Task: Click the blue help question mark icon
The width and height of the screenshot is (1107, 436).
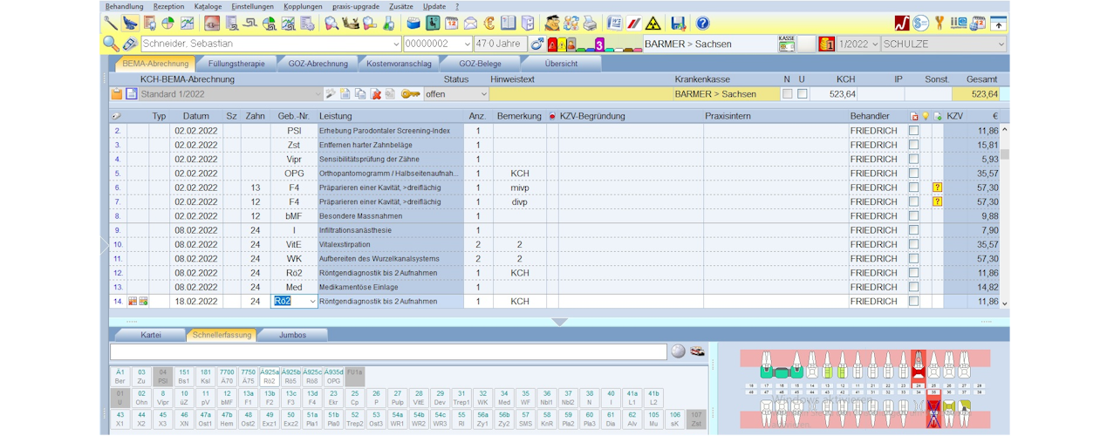Action: click(x=702, y=24)
